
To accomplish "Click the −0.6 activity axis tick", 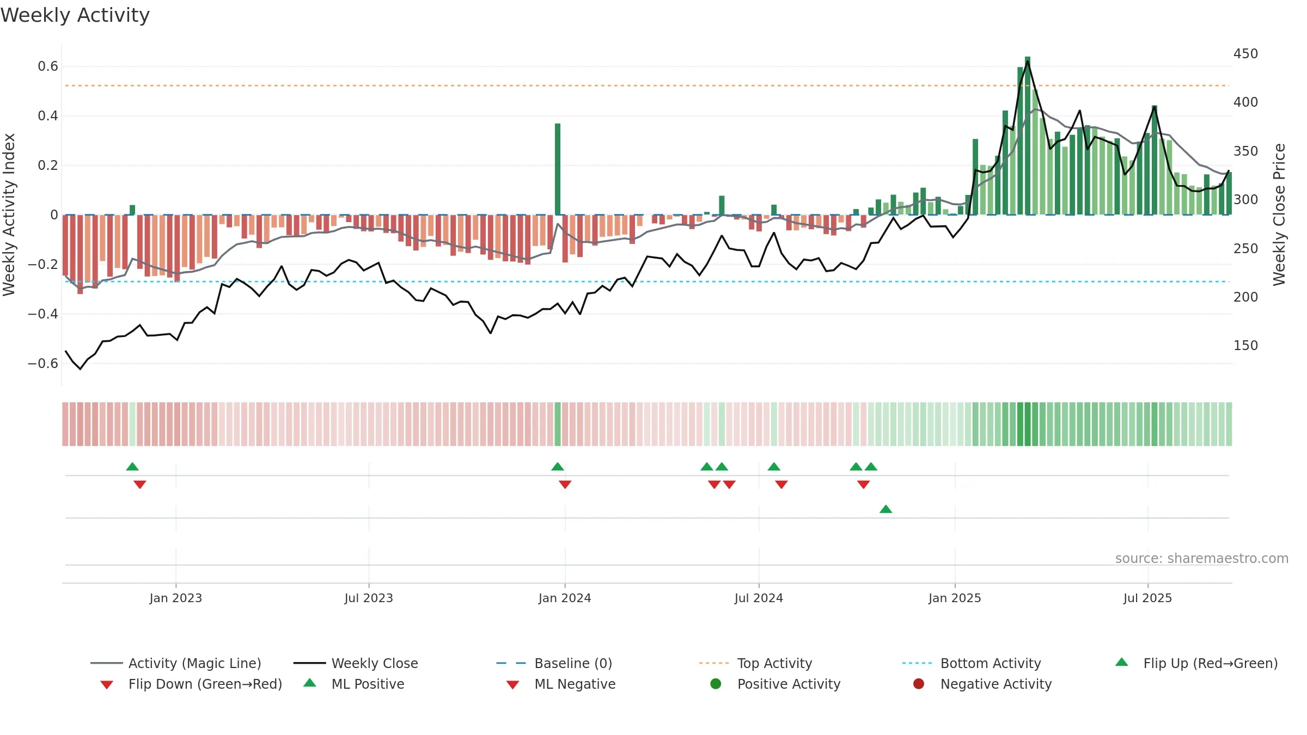I will (x=43, y=364).
